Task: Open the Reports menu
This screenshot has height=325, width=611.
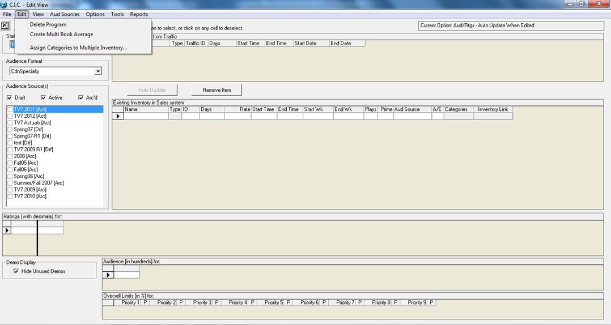Action: (139, 14)
